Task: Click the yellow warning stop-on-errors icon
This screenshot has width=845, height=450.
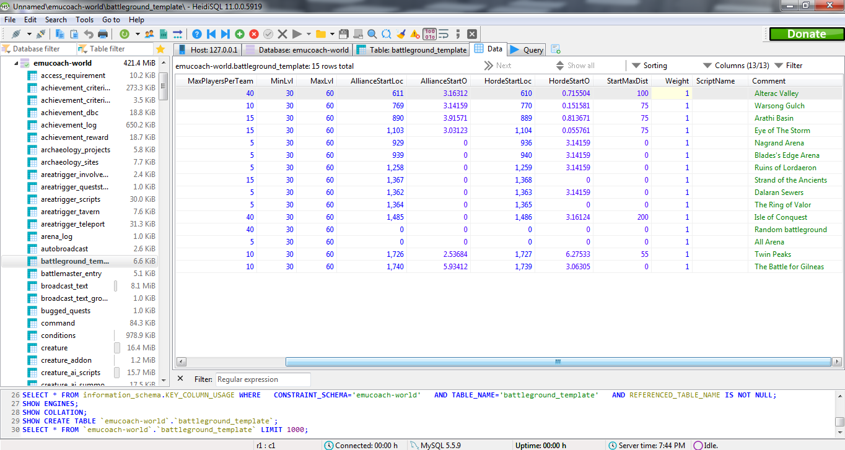Action: point(414,34)
